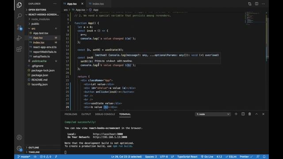This screenshot has height=159, width=283.
Task: Switch to the index.tsx editor tab
Action: (98, 4)
